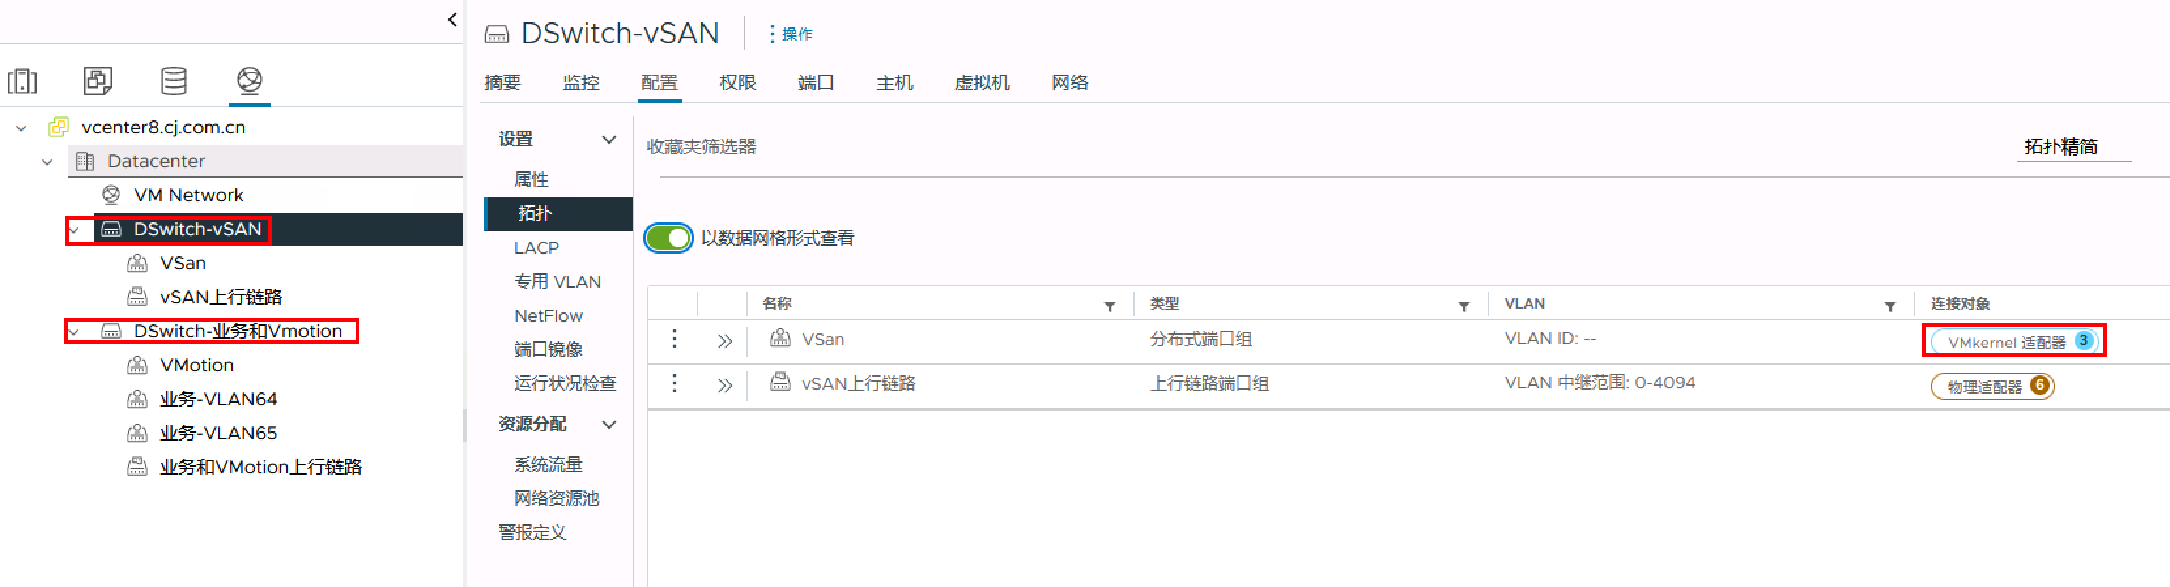The width and height of the screenshot is (2170, 587).
Task: Open the Storage inventory icon
Action: click(x=173, y=81)
